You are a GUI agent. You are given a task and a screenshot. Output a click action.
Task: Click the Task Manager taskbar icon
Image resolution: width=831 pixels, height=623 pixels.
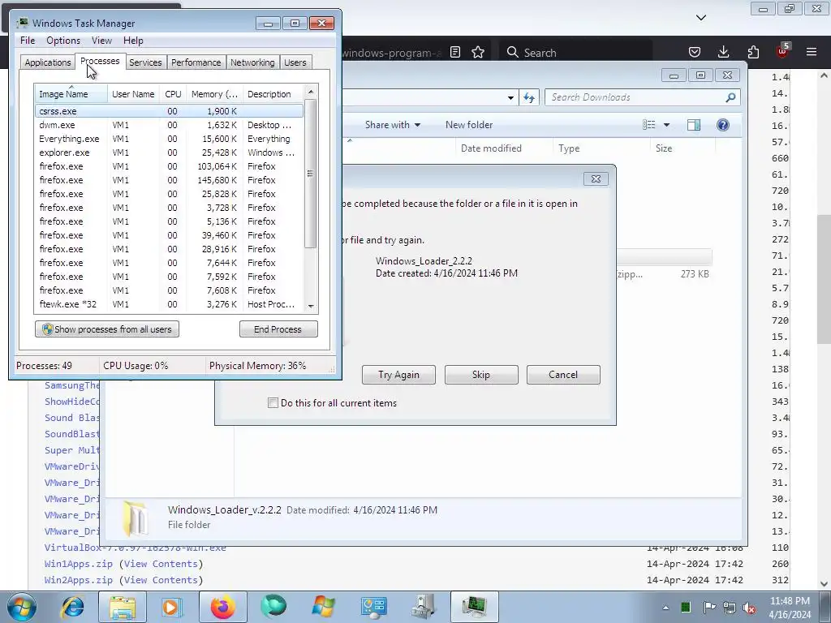474,607
